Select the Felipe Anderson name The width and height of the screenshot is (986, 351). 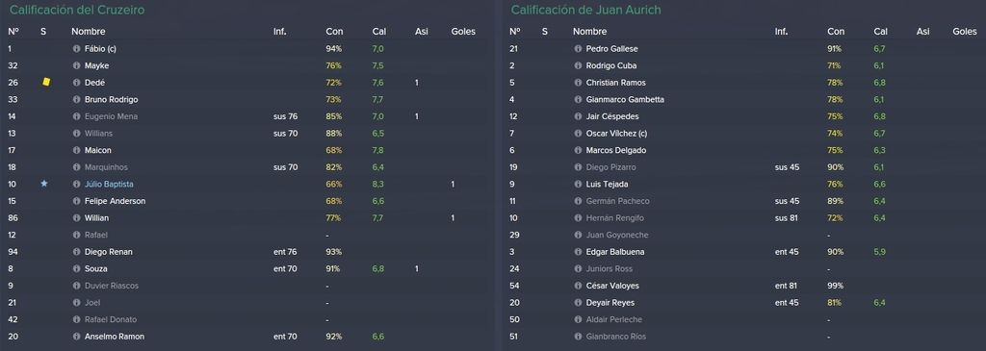click(x=116, y=201)
